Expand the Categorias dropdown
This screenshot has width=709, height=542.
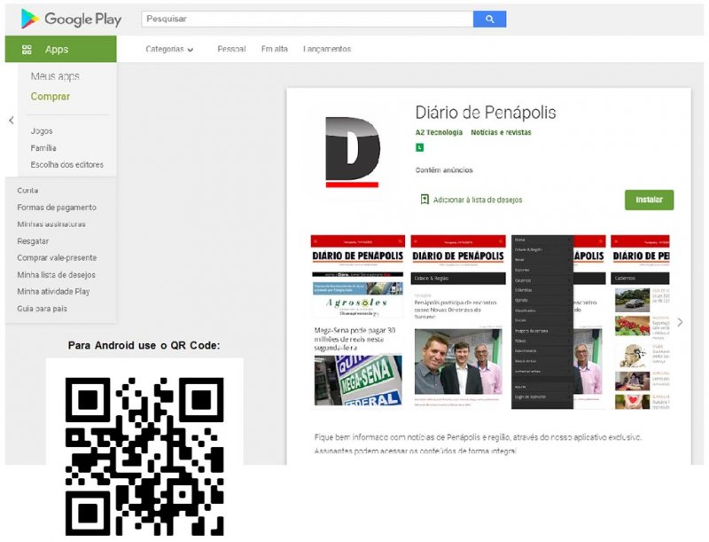point(169,49)
